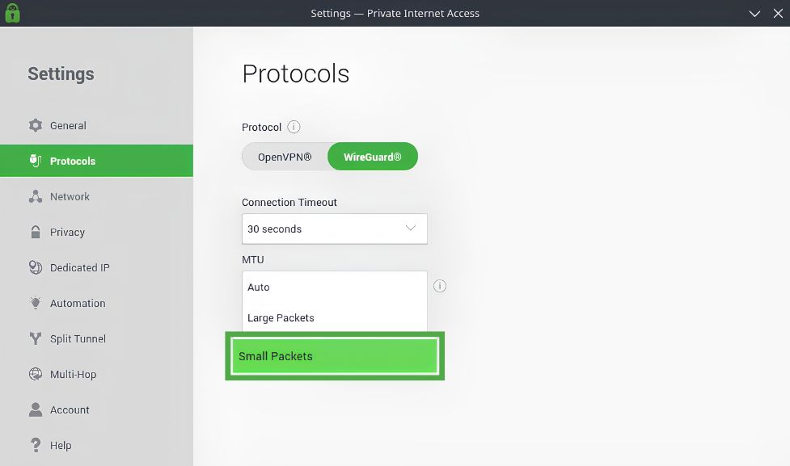
Task: Click the Connection Timeout chevron arrow
Action: [411, 228]
